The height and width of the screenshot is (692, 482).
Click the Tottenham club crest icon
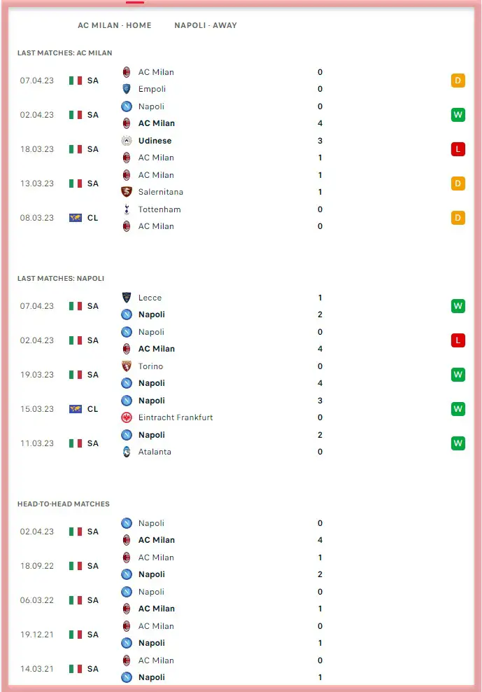(x=127, y=209)
